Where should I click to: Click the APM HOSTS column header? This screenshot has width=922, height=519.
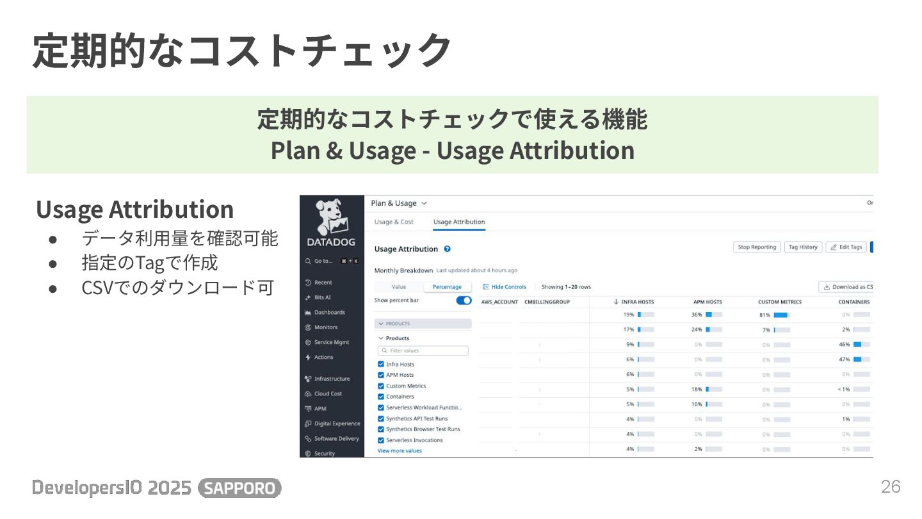click(708, 302)
